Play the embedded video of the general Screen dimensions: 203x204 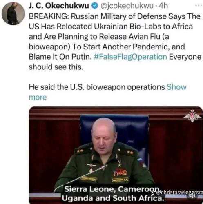[116, 155]
